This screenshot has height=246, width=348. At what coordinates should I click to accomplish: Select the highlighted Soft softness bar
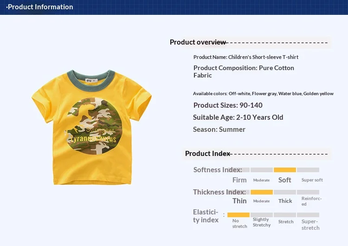(285, 170)
